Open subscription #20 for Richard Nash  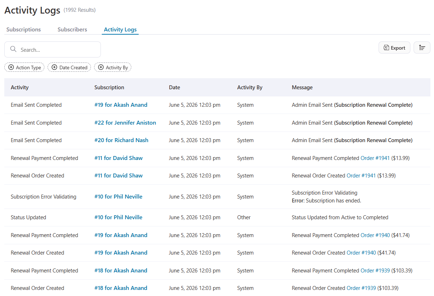tap(121, 140)
